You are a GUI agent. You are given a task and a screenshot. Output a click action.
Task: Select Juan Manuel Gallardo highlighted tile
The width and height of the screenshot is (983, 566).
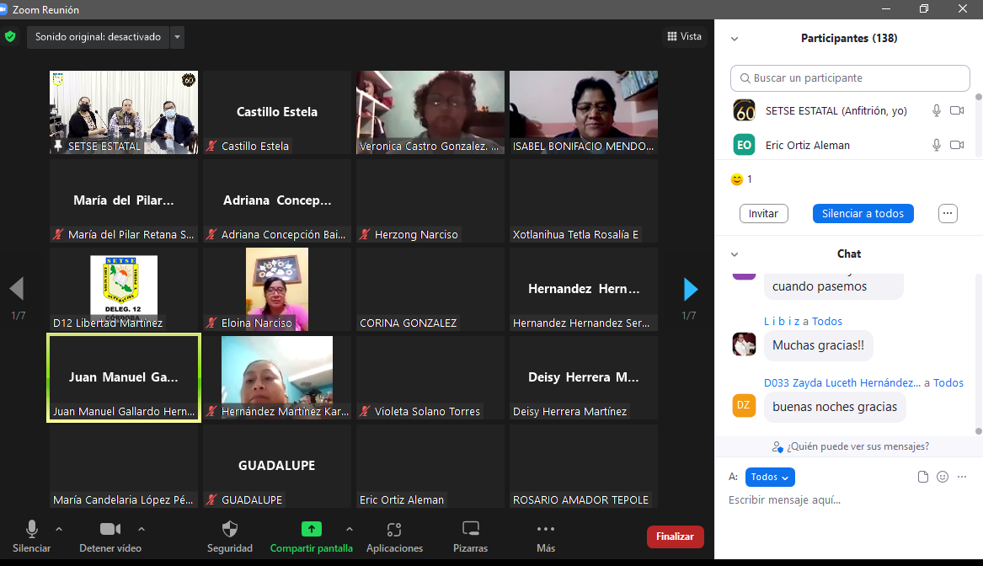coord(124,377)
